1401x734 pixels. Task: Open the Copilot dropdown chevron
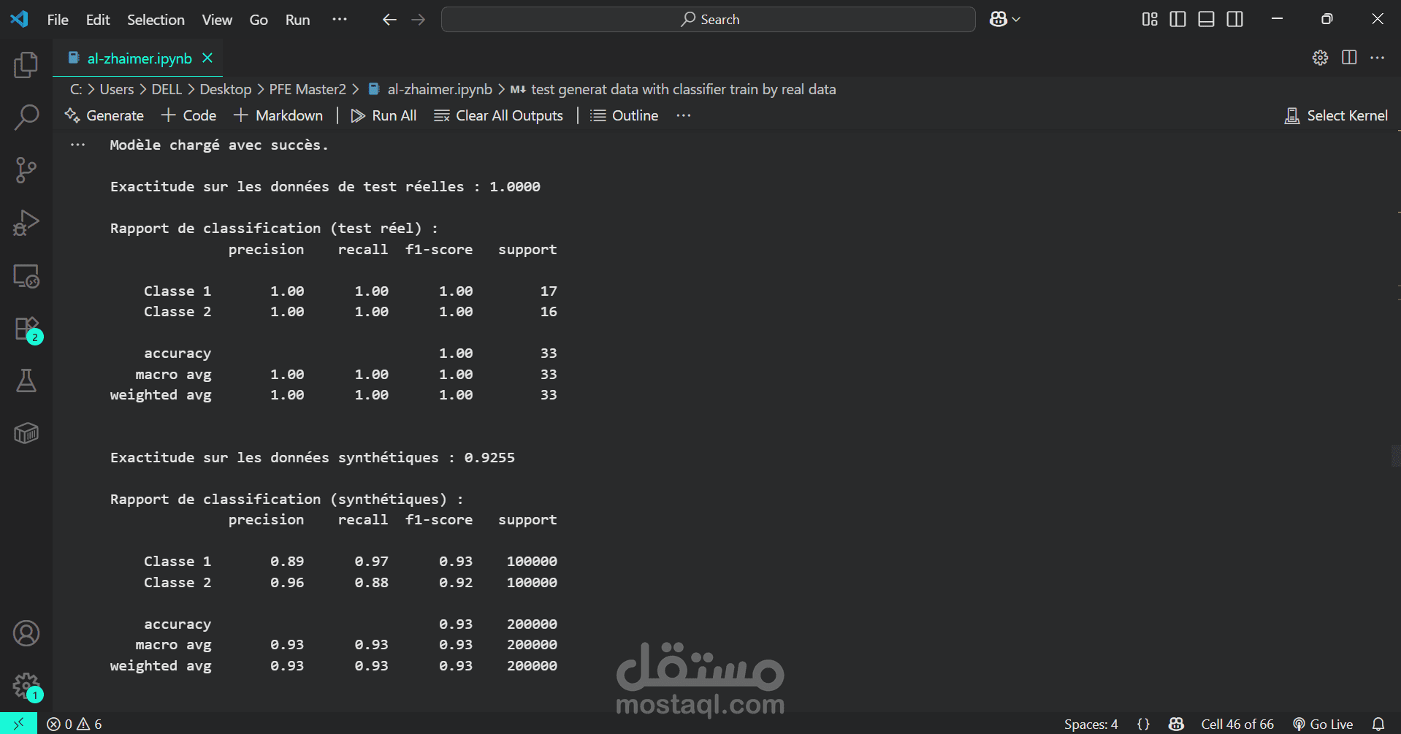[1016, 20]
